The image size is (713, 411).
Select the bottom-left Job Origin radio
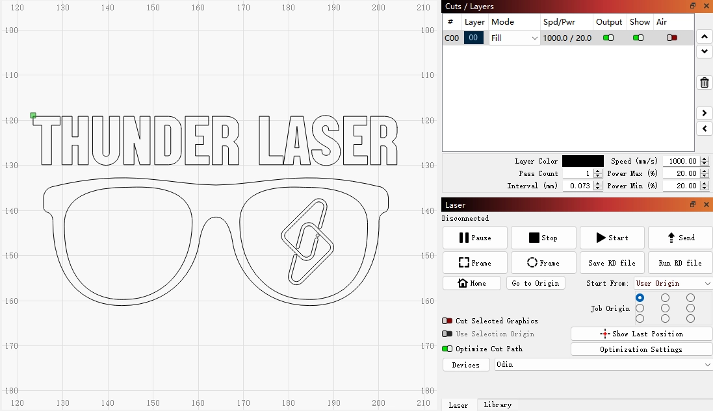640,319
